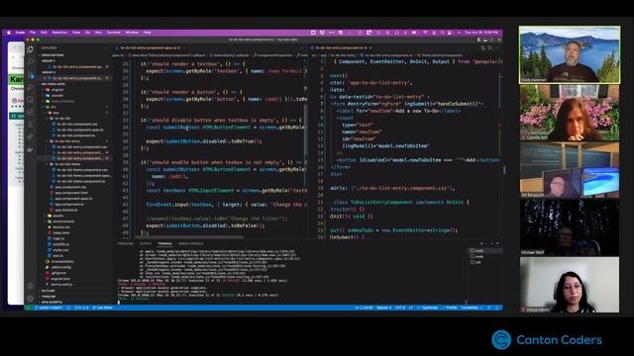
Task: Open karma.conf.js in the file tree
Action: click(60, 284)
